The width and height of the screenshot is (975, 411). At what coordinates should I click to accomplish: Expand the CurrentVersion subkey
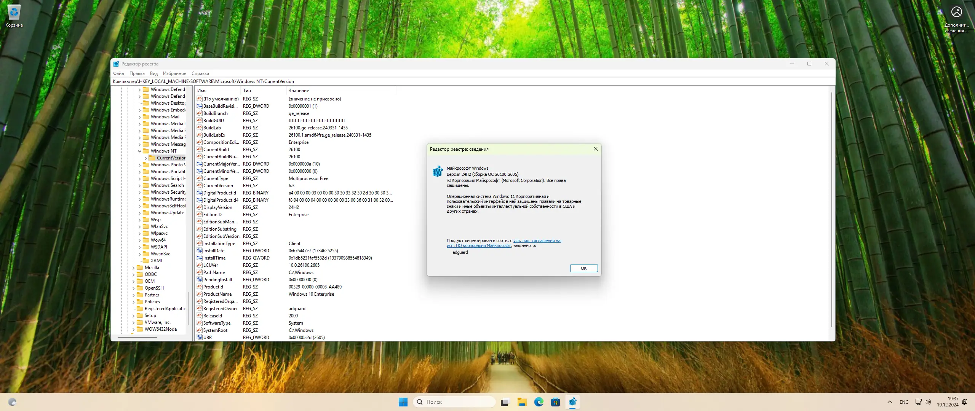pos(145,158)
